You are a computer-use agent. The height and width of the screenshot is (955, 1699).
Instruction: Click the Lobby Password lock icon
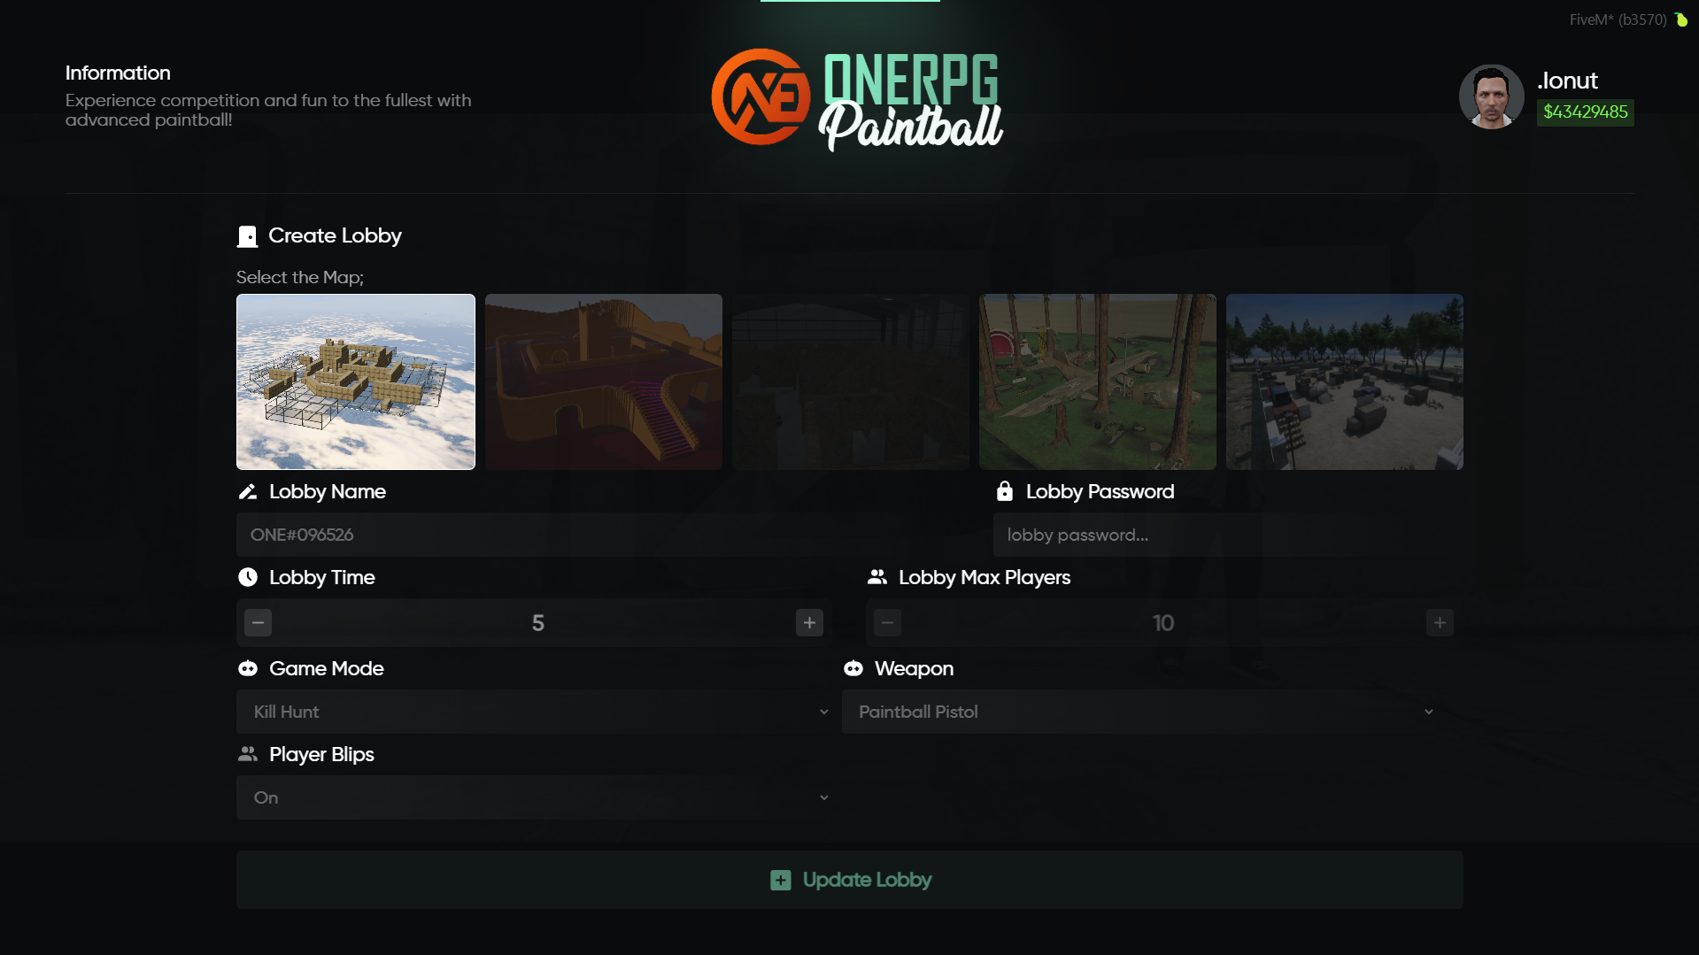coord(1004,491)
